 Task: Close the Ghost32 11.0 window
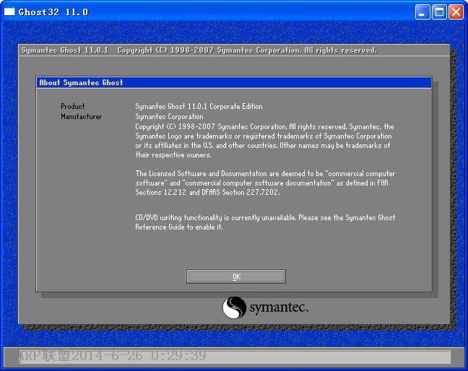(456, 12)
